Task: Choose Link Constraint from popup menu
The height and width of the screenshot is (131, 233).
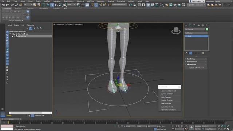Action: tap(166, 103)
